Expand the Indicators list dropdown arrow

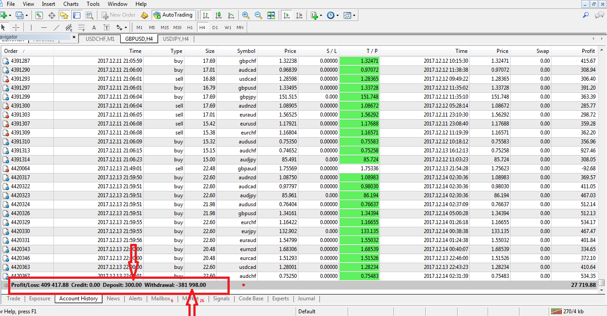point(321,16)
